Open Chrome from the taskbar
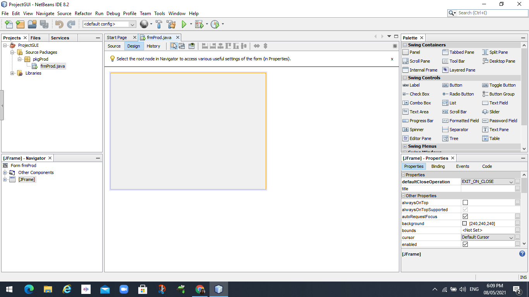The width and height of the screenshot is (529, 297). (200, 289)
